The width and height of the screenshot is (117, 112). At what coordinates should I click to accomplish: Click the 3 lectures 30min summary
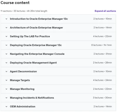(x=102, y=98)
